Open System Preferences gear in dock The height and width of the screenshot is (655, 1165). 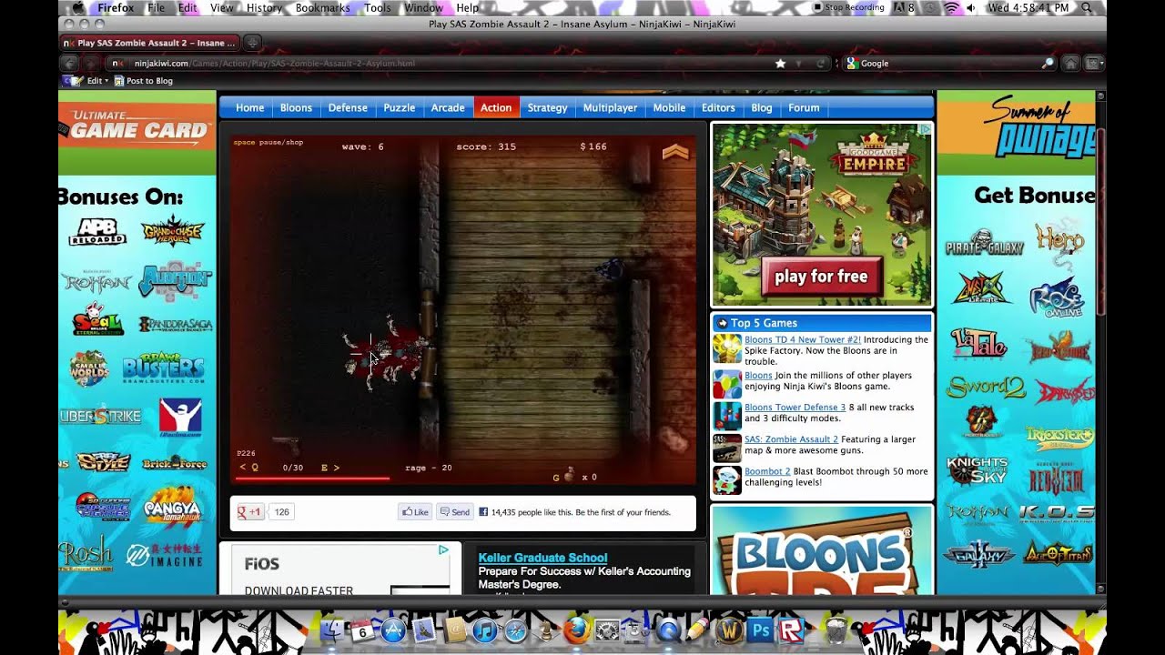pos(607,630)
